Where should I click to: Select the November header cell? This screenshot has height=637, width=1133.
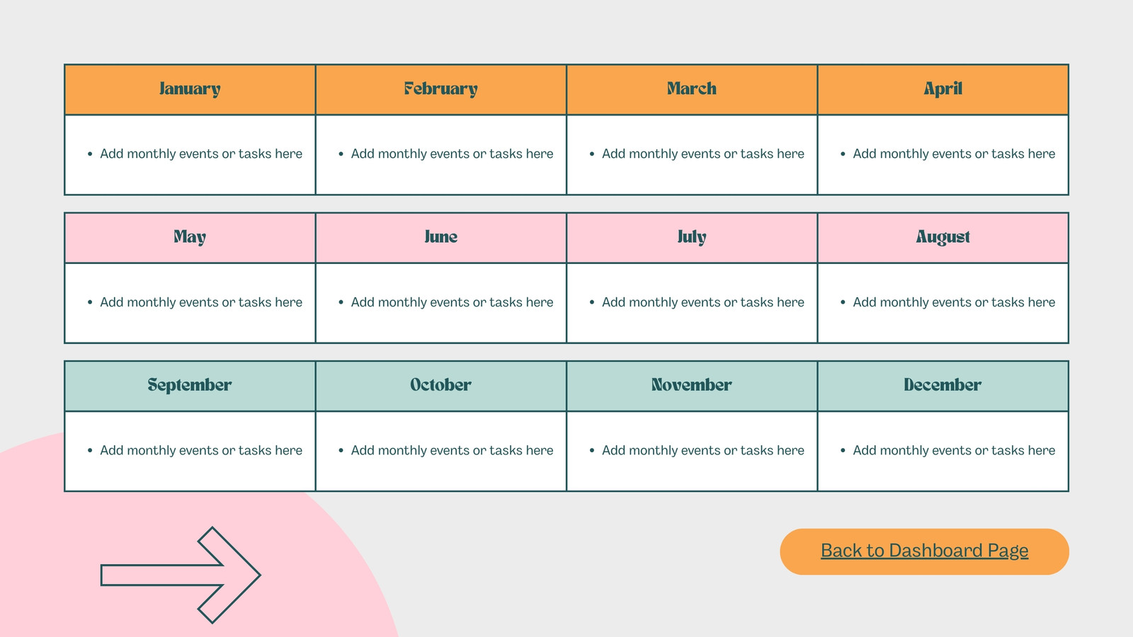692,386
